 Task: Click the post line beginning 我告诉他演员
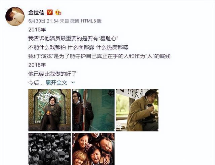[x=73, y=39]
